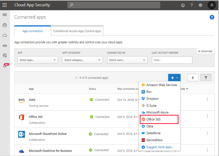Switch to Conditional Access App Control apps tab
219x156 pixels.
77,31
